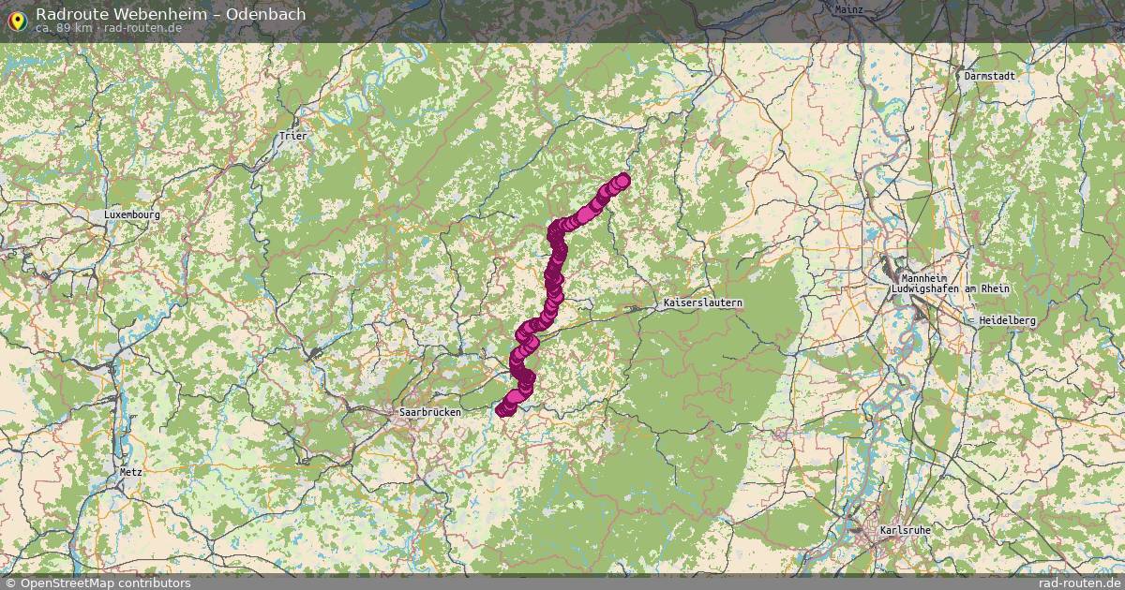The height and width of the screenshot is (590, 1125).
Task: Click the ca. 89 km subtitle text
Action: (x=63, y=28)
